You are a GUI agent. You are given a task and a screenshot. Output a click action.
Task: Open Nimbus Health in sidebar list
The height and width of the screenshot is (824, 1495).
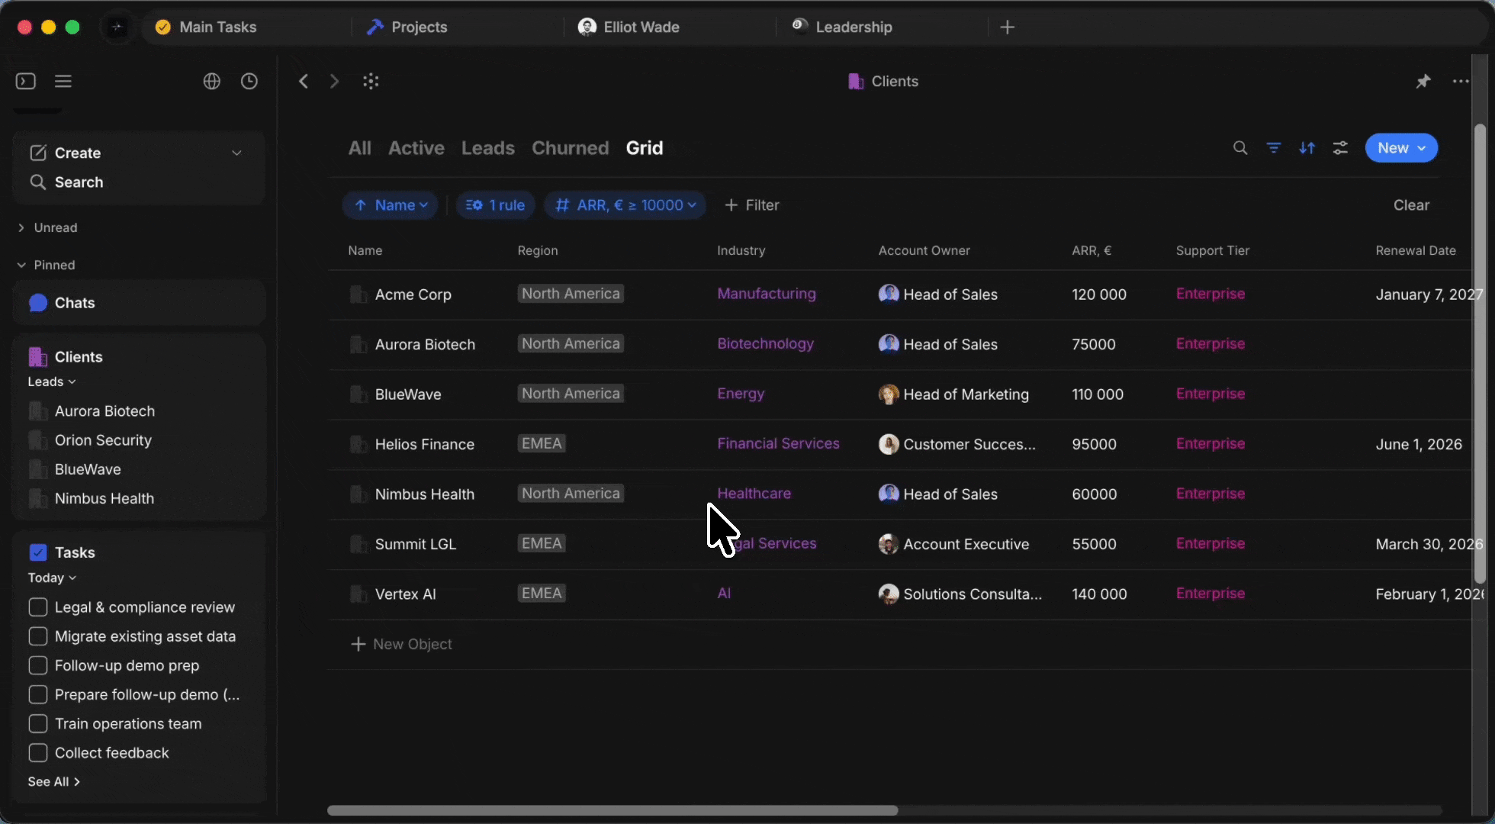pos(104,498)
